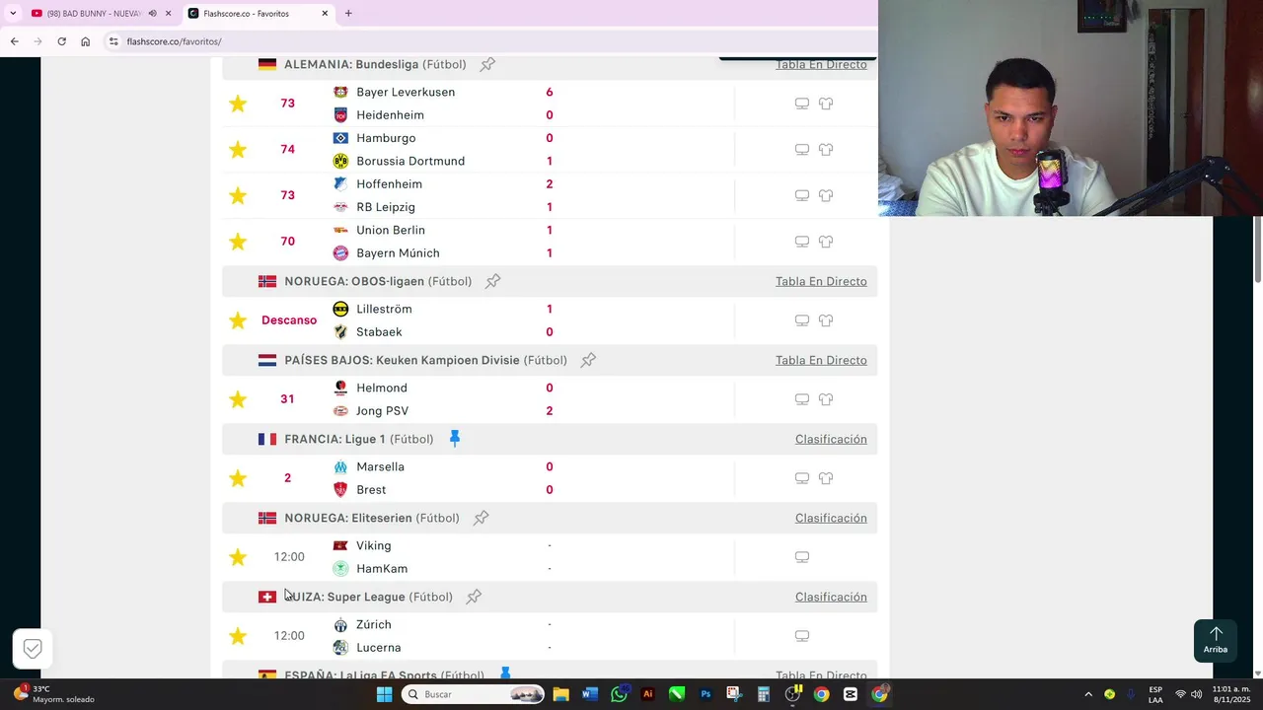Open lineup shirt icon for Hamburgo match
This screenshot has height=710, width=1263.
pos(826,150)
